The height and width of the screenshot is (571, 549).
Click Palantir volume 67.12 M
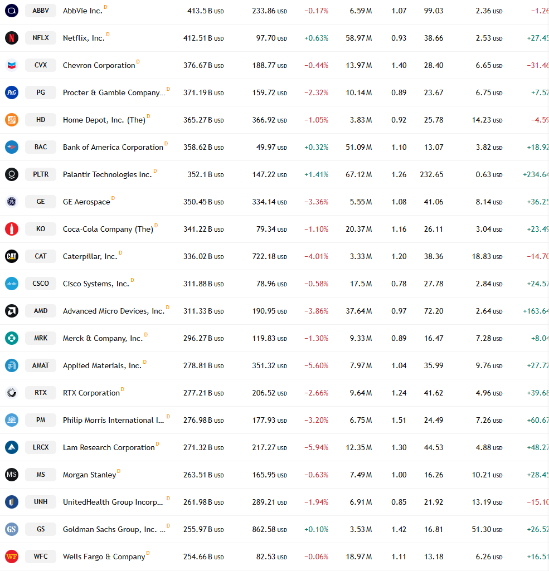[359, 175]
